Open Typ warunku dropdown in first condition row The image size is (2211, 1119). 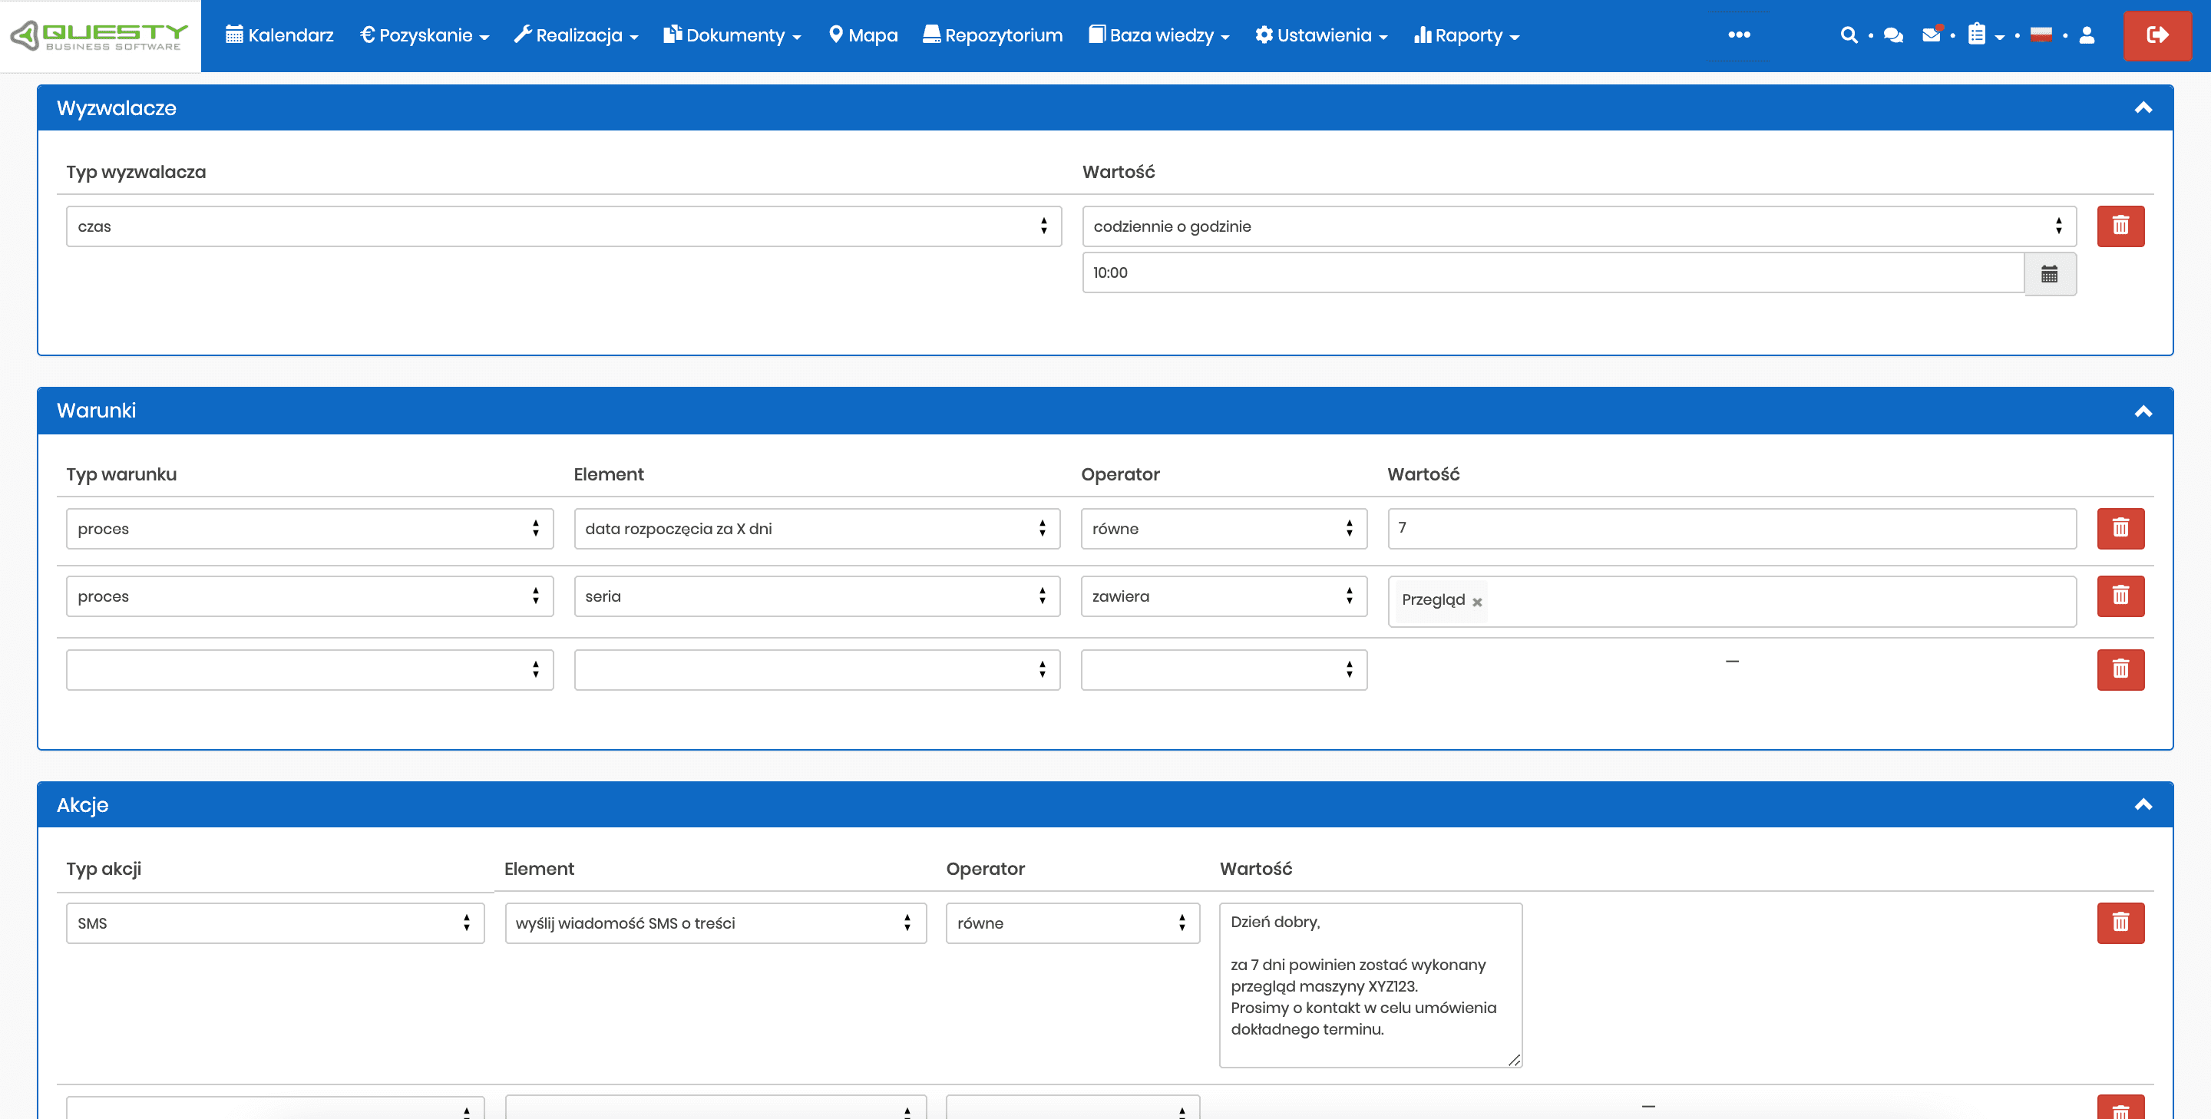coord(310,529)
